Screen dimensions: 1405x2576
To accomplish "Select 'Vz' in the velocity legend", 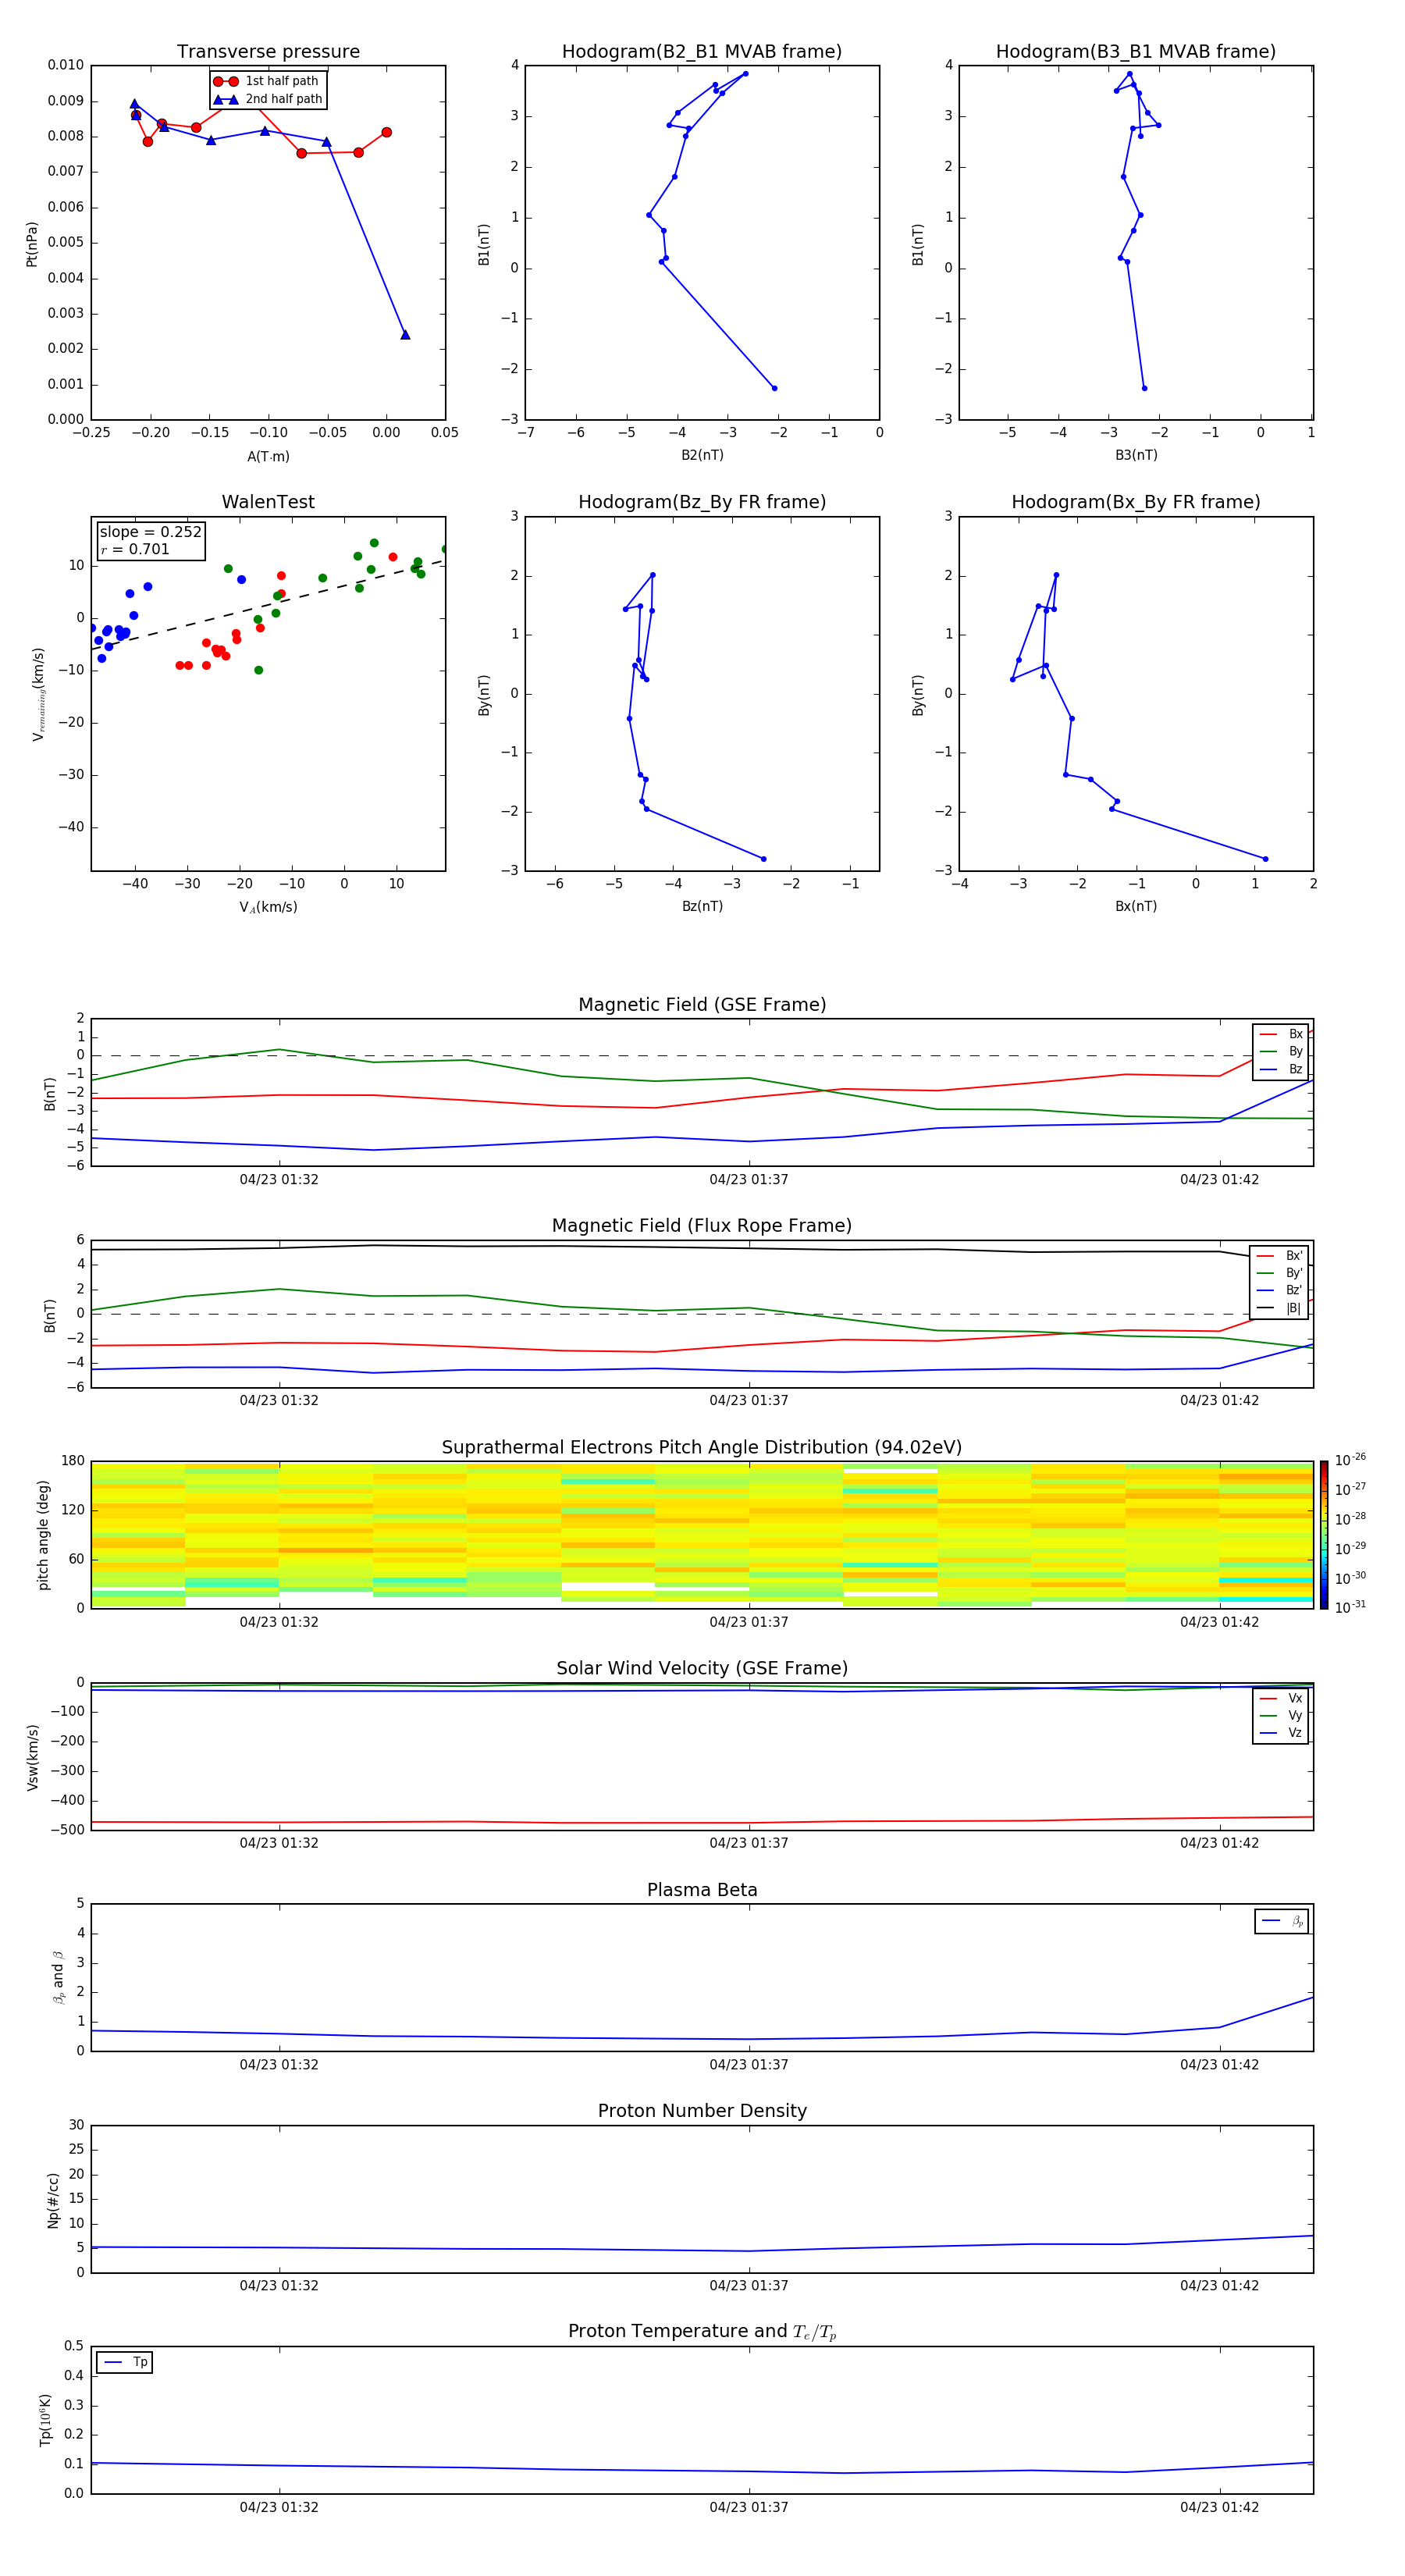I will point(1281,1732).
